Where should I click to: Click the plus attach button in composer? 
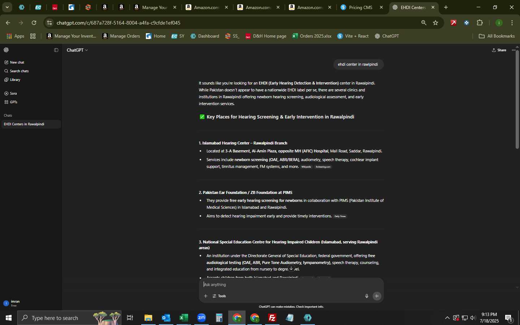pos(205,296)
